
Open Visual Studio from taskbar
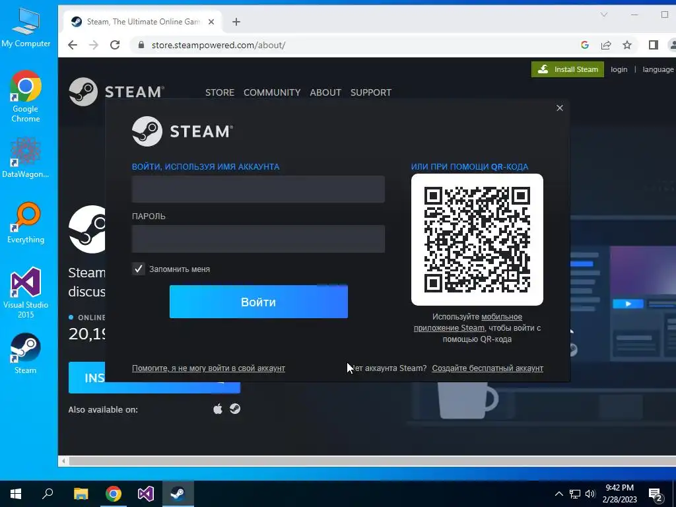pos(146,494)
